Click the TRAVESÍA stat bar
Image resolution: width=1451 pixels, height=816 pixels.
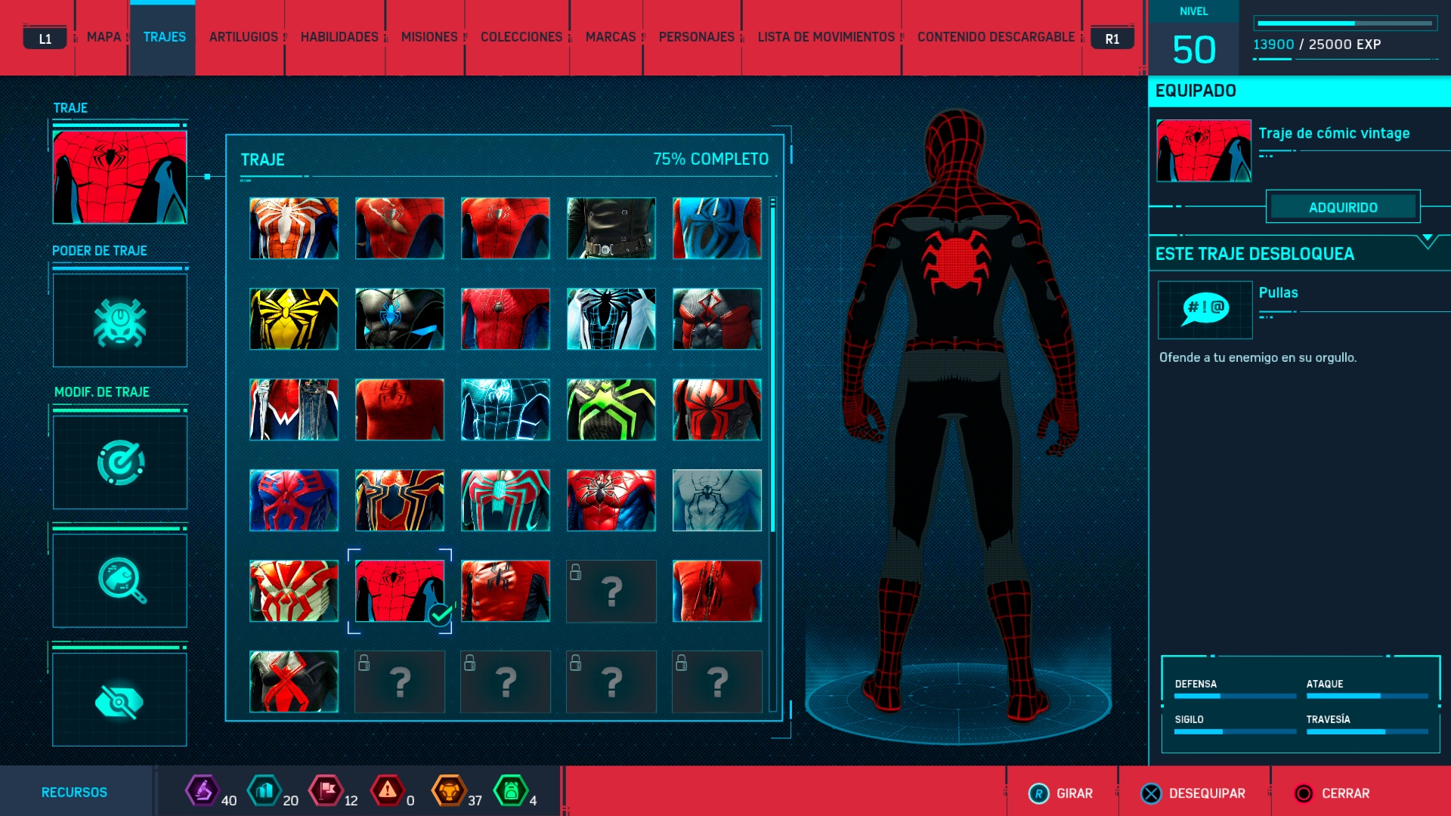click(1367, 731)
